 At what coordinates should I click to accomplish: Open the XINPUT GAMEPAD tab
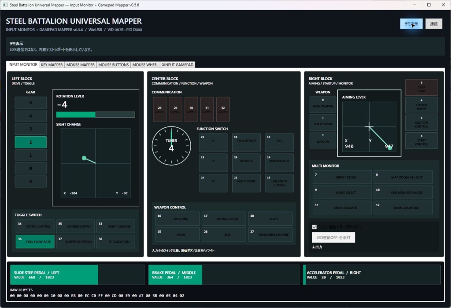click(177, 65)
